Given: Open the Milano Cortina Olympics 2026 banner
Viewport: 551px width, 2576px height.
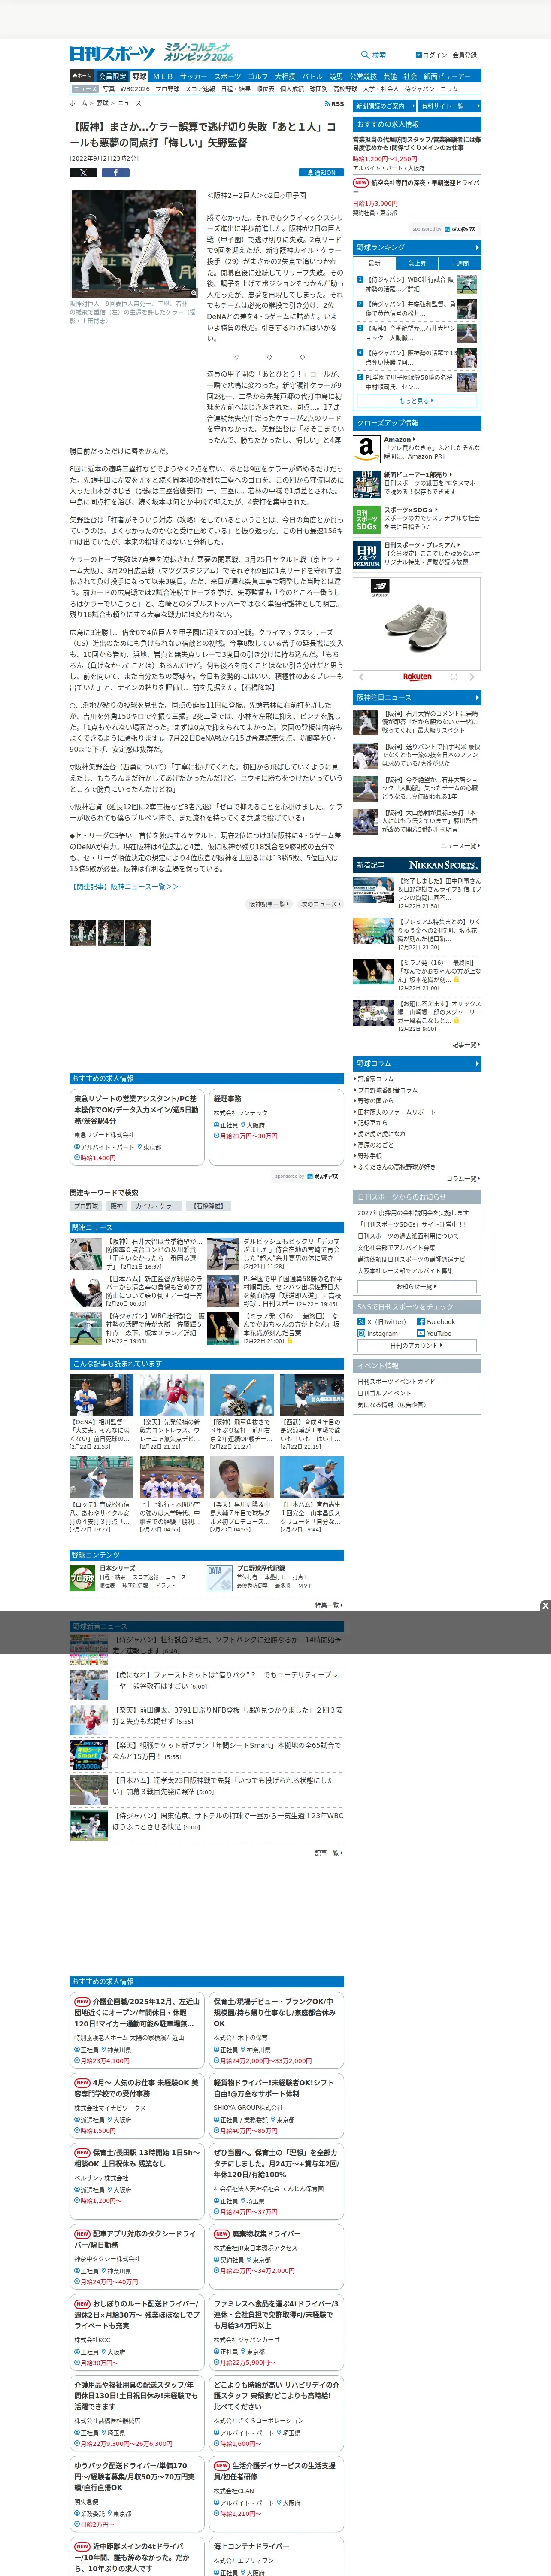Looking at the screenshot, I should (198, 53).
